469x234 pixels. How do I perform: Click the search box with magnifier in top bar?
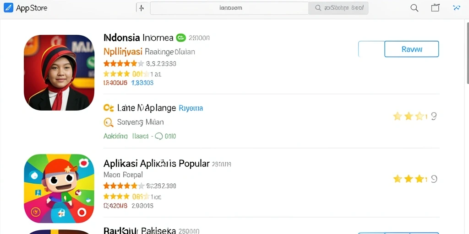click(338, 8)
